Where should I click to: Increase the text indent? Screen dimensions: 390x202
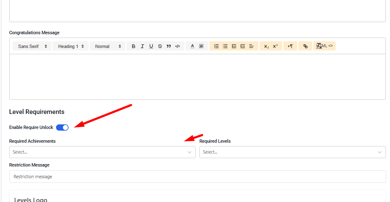pos(242,46)
